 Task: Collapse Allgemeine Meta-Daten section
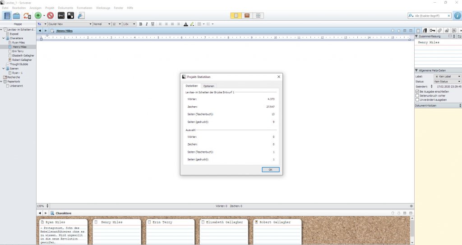coord(416,71)
